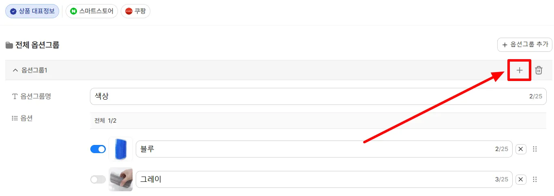This screenshot has width=554, height=196.
Task: Enable the 그레이 option toggle
Action: point(98,179)
